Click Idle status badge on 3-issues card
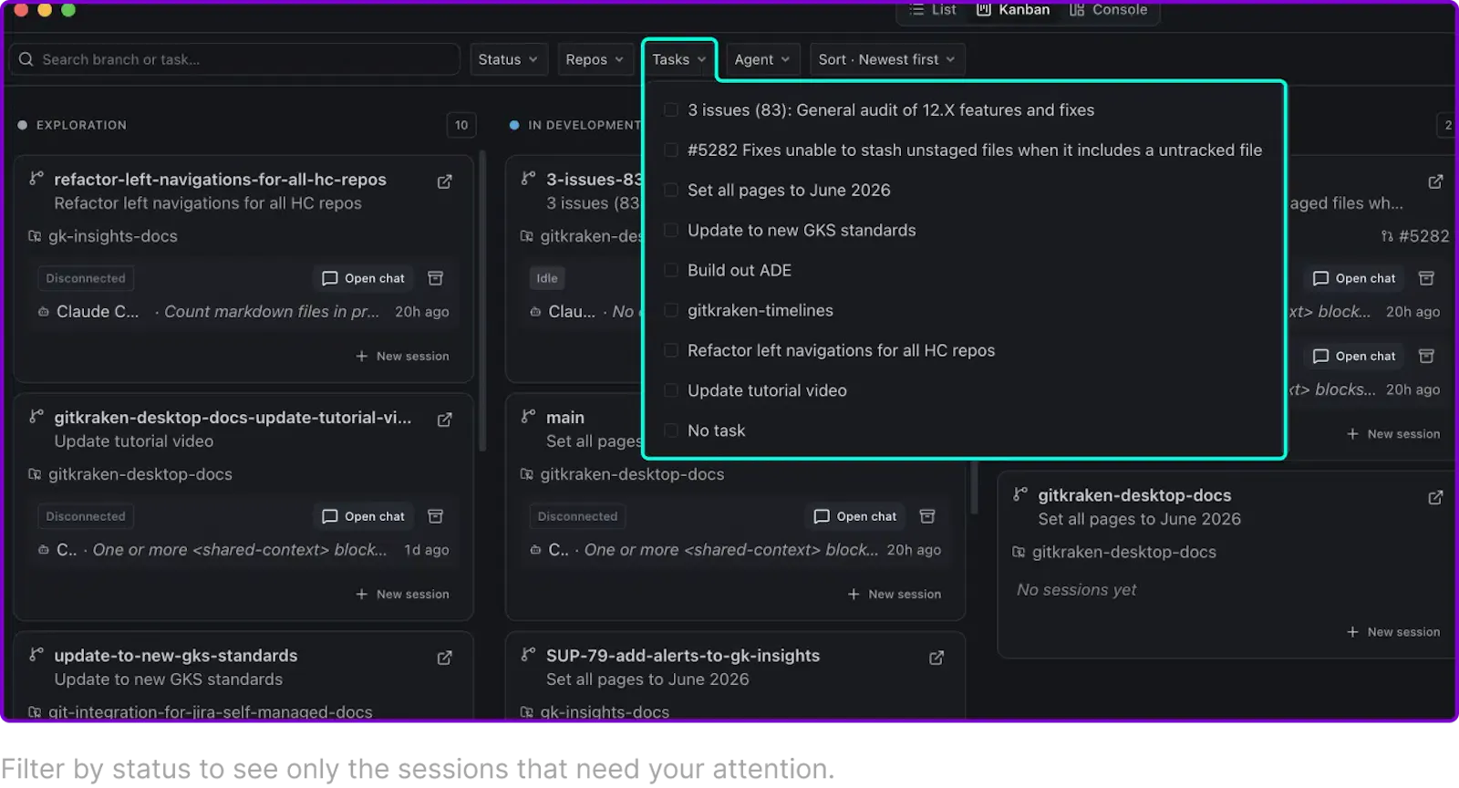Image resolution: width=1459 pixels, height=788 pixels. pyautogui.click(x=547, y=278)
